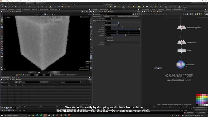Open Microsoft Edge from taskbar

37,115
